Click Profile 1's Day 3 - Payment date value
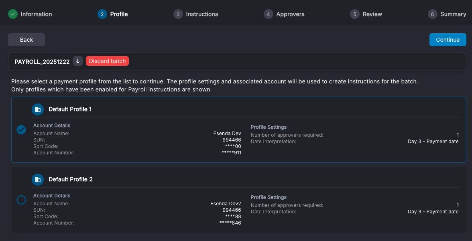 click(x=433, y=142)
